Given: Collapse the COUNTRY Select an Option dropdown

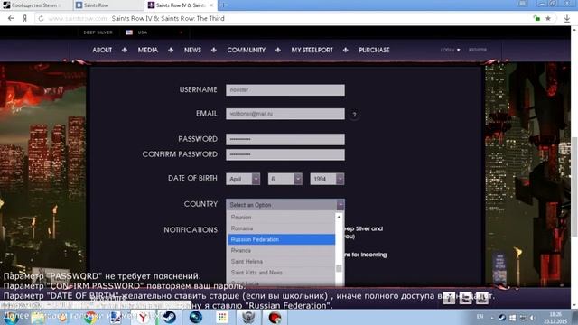Looking at the screenshot, I should (285, 205).
